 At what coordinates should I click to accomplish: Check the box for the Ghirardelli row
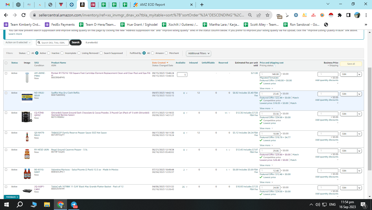[x=6, y=113]
